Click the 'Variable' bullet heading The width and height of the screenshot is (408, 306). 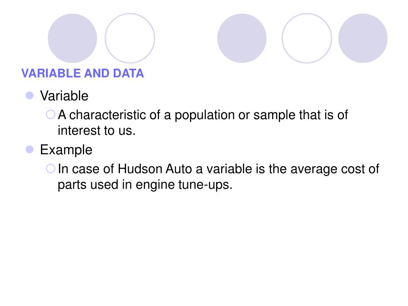[64, 96]
